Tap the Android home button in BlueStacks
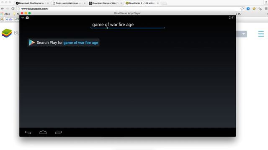Image resolution: width=268 pixels, height=150 pixels. pyautogui.click(x=43, y=132)
